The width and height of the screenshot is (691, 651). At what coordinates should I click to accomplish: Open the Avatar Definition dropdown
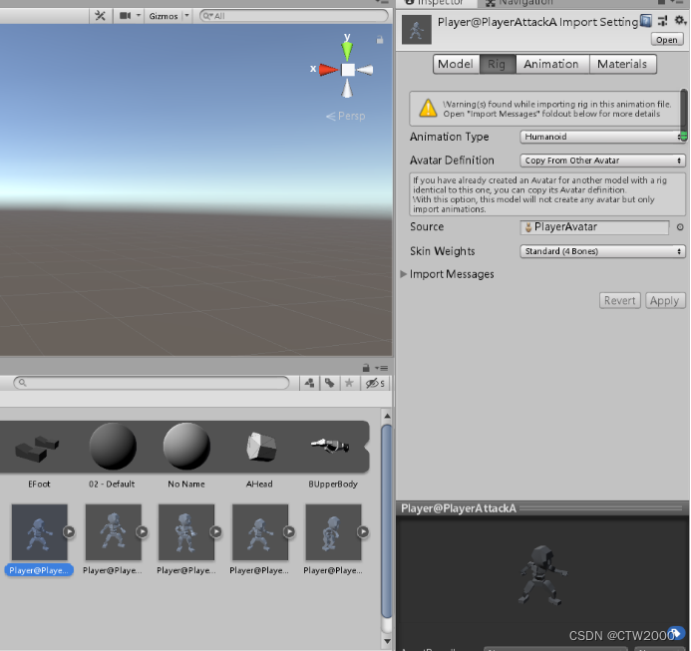click(x=602, y=161)
